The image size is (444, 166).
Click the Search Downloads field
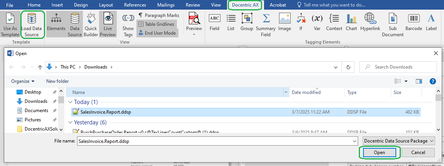(x=398, y=67)
